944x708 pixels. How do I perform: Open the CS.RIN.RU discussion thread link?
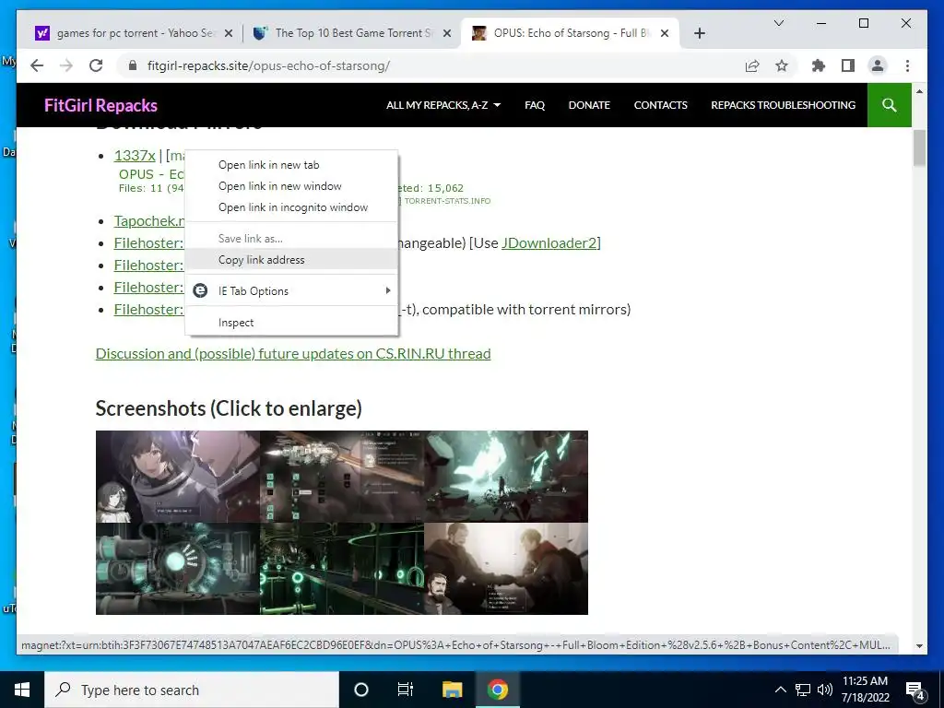click(x=293, y=353)
